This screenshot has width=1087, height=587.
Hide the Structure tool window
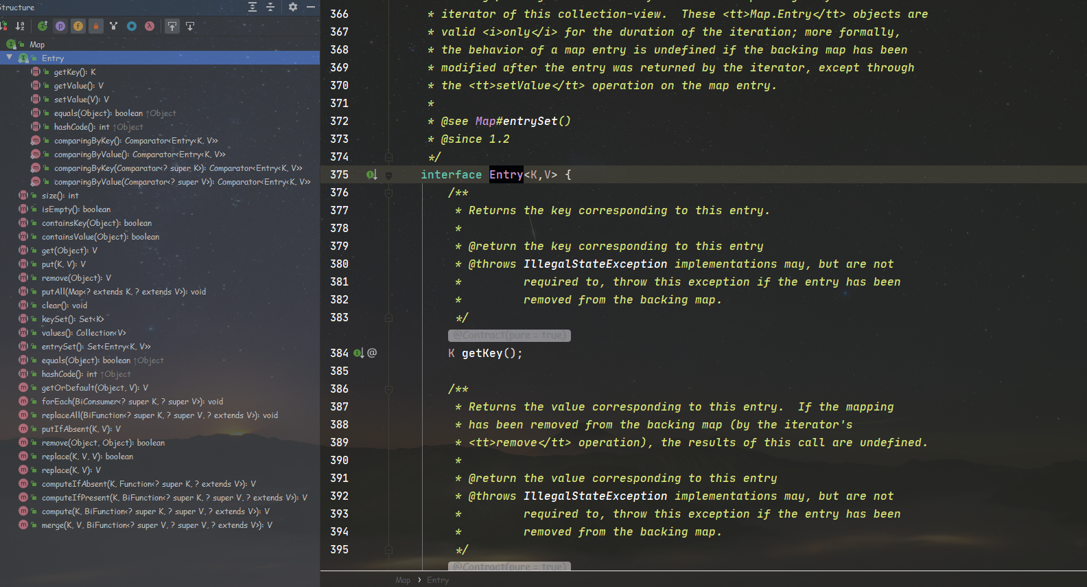coord(311,7)
